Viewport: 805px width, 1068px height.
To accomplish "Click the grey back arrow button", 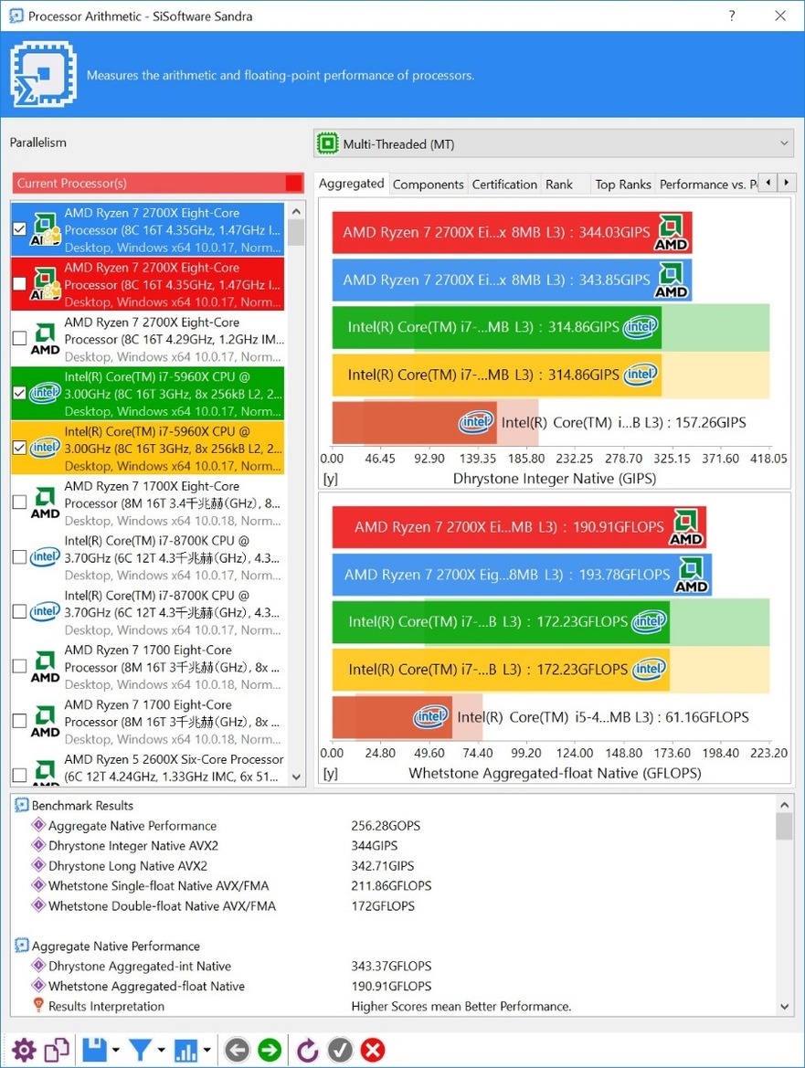I will 237,1050.
